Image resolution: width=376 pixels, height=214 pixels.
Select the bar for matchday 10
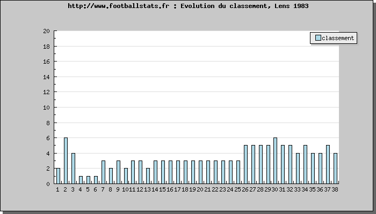[126, 176]
